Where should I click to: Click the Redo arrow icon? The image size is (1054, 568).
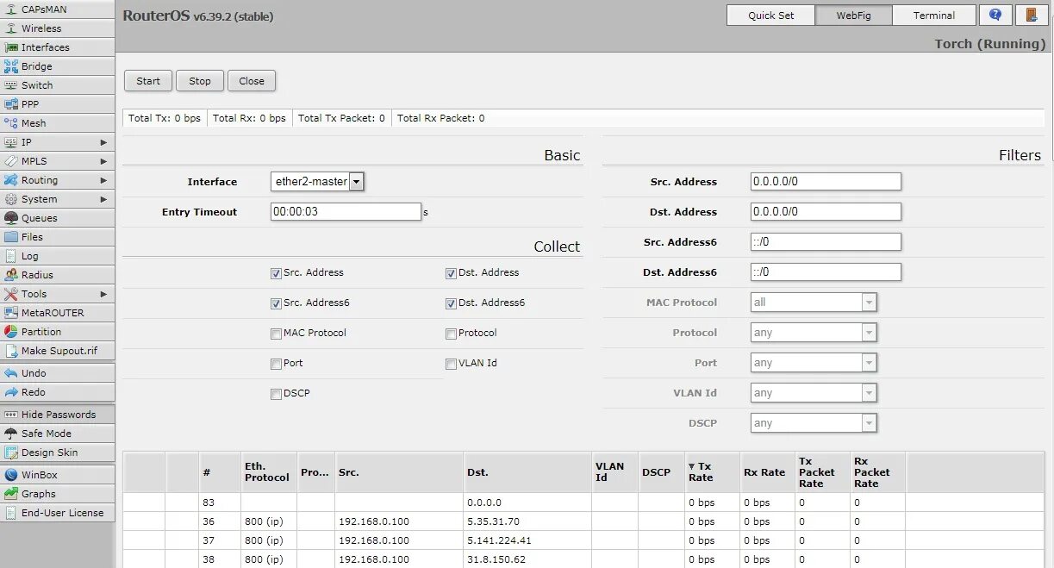pos(11,392)
